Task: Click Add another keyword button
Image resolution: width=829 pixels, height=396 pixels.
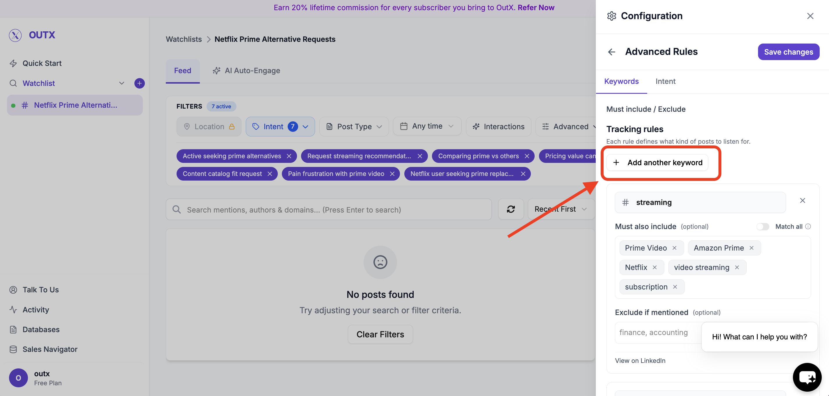Action: pos(657,163)
